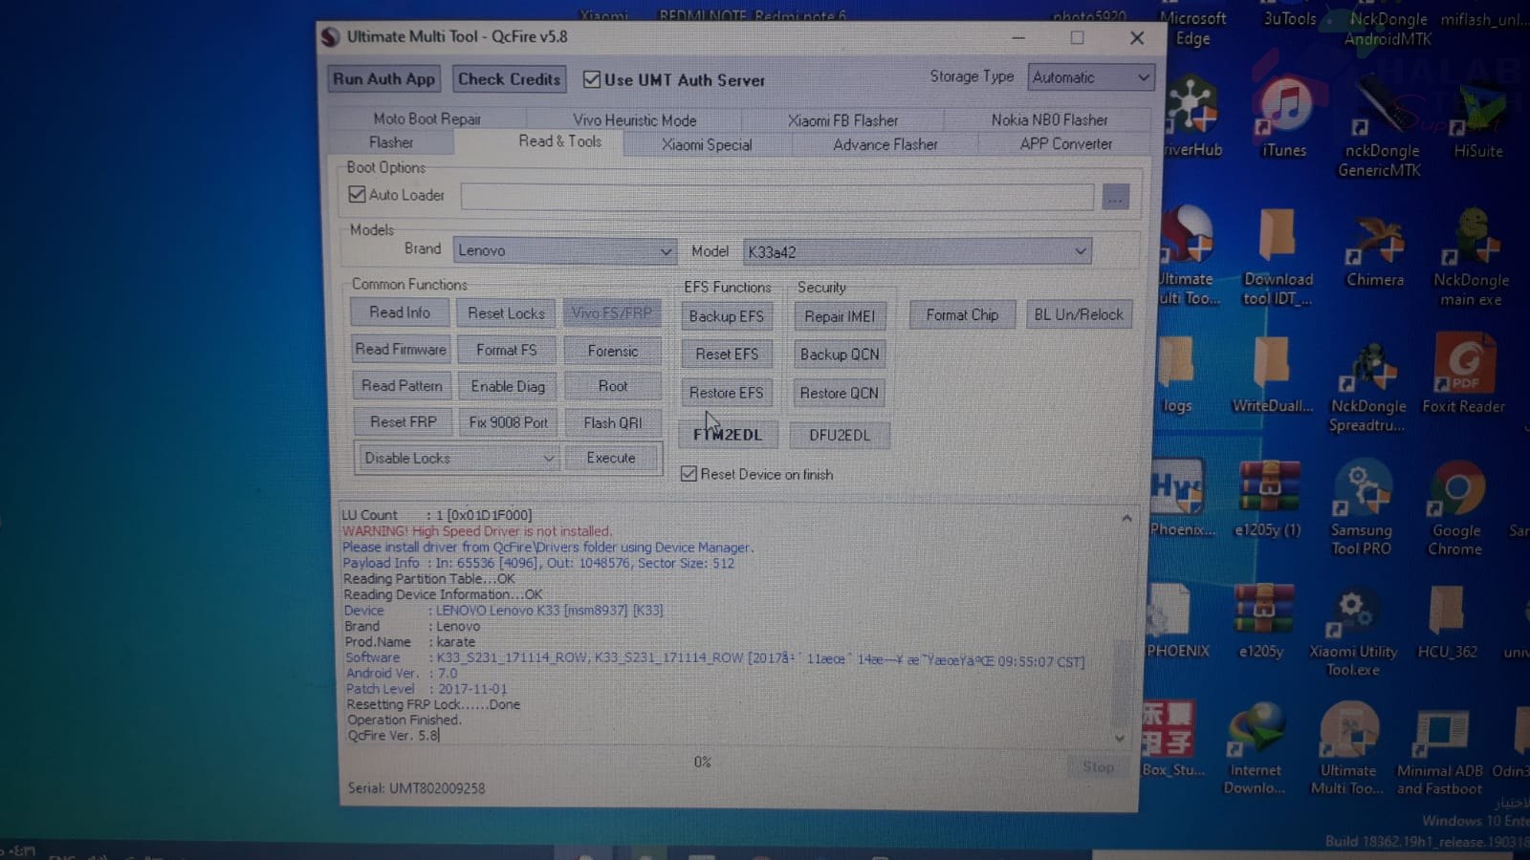The image size is (1530, 860).
Task: Click the BL Un/Relock button
Action: [x=1078, y=314]
